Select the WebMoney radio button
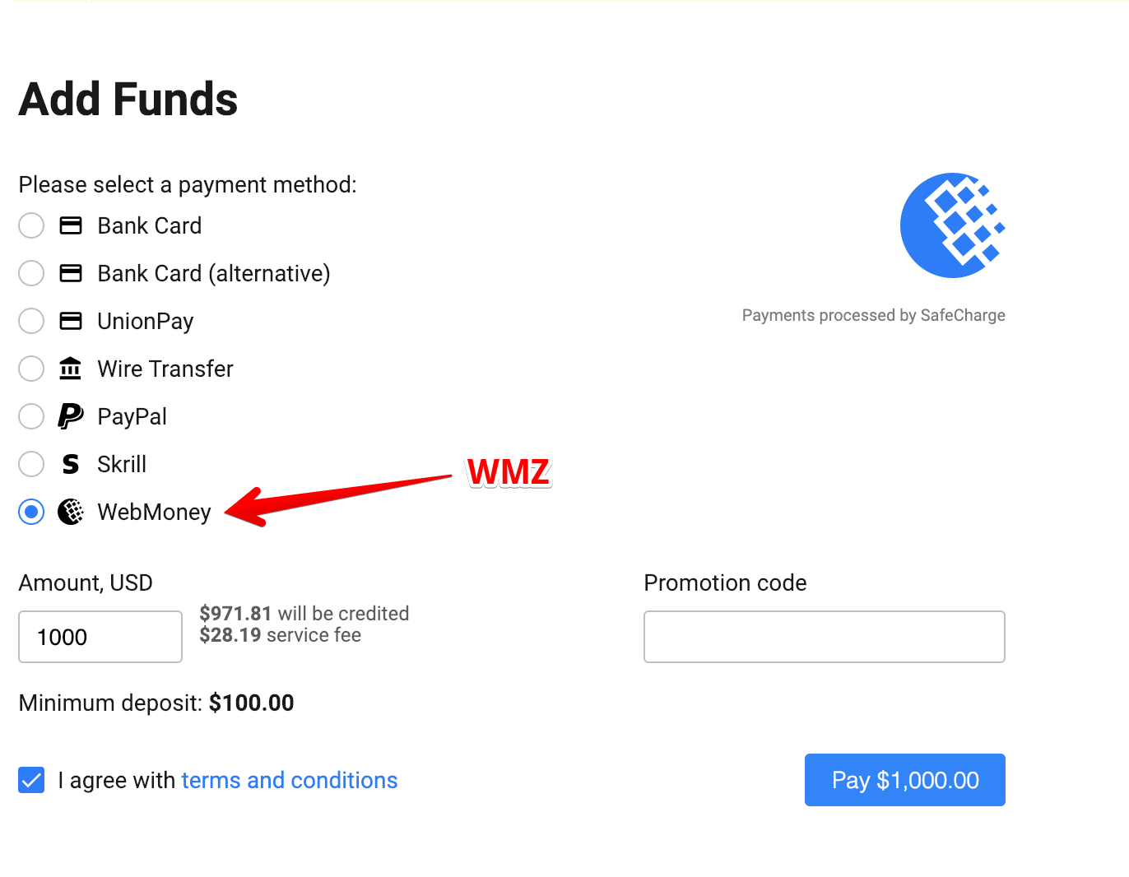This screenshot has height=877, width=1129. [x=31, y=512]
